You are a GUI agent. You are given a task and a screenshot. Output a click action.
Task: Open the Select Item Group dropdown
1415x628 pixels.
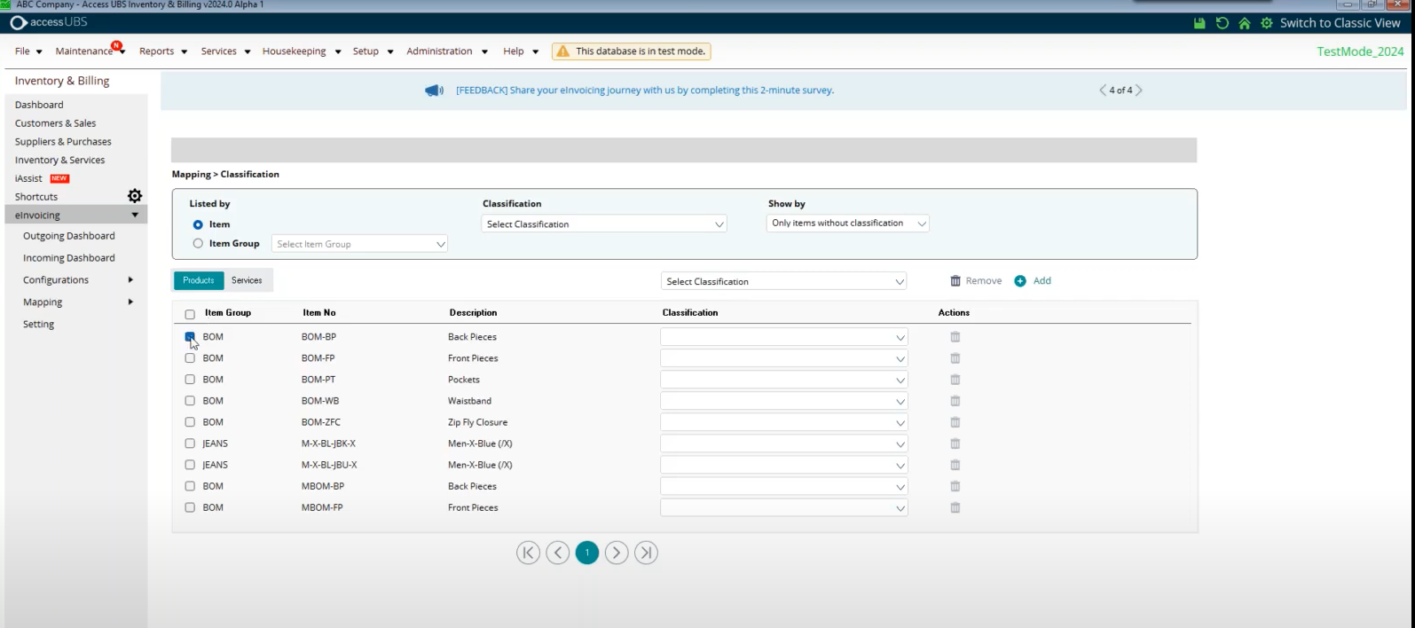(359, 244)
